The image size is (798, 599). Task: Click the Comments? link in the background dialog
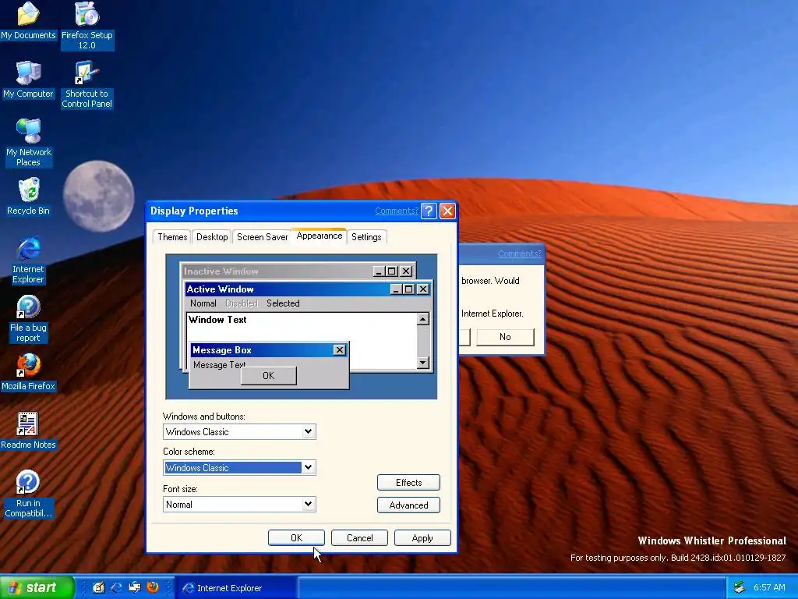(x=520, y=253)
